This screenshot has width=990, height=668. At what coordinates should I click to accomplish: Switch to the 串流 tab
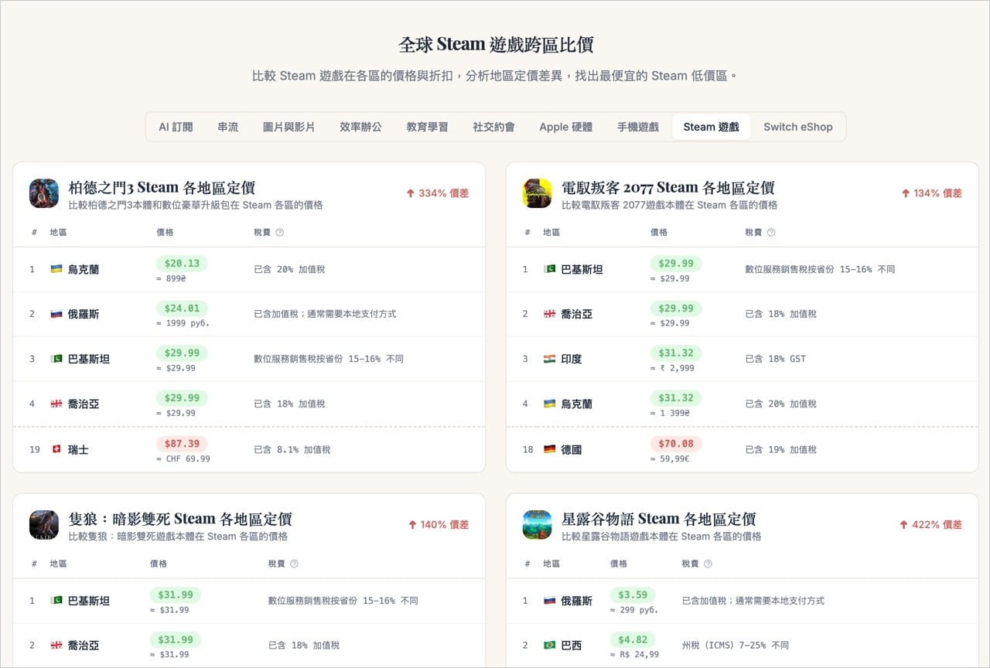click(228, 127)
